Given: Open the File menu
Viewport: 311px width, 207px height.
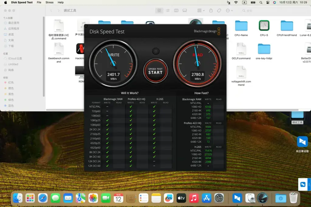Looking at the screenshot, I should click(39, 2).
